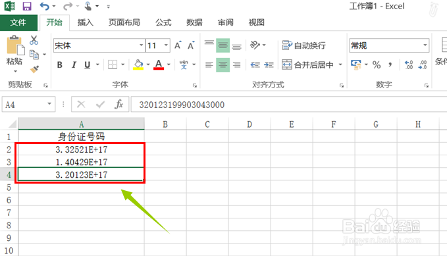The image size is (447, 256).
Task: Click the phonetic guide wén icon
Action: [184, 64]
